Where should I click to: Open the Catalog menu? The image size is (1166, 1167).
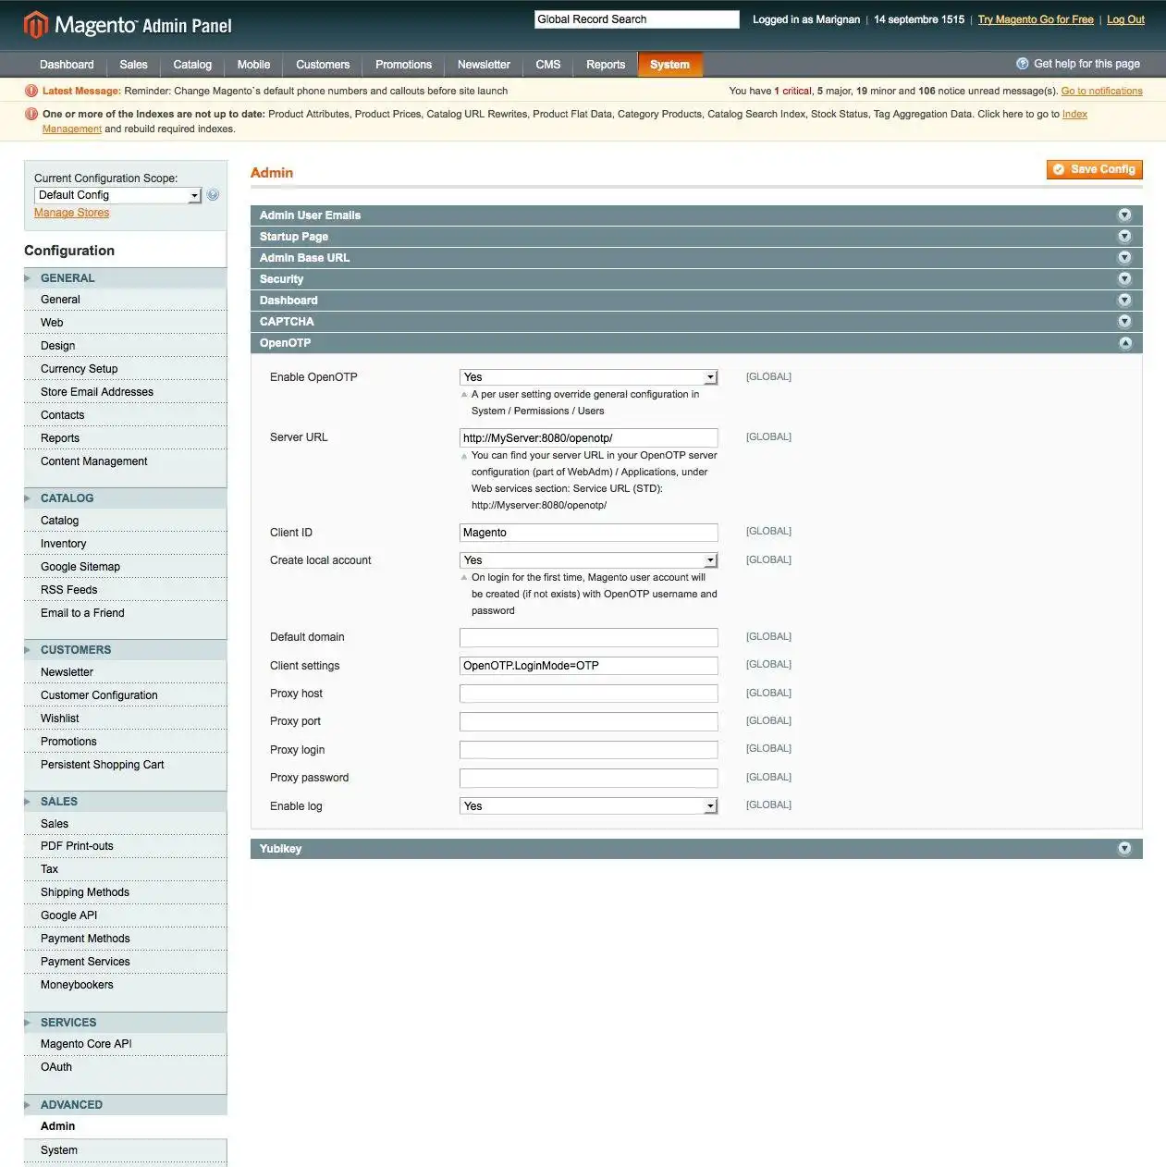pyautogui.click(x=192, y=65)
